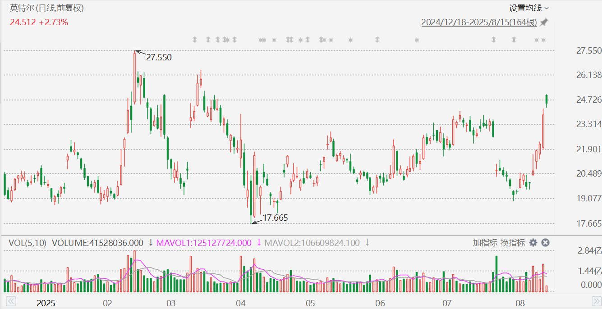Click the 17.665 price axis label

tap(588, 223)
